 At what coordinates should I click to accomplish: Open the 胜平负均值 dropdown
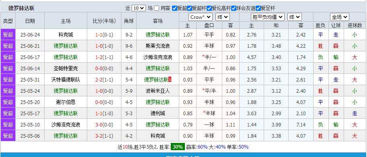268,17
